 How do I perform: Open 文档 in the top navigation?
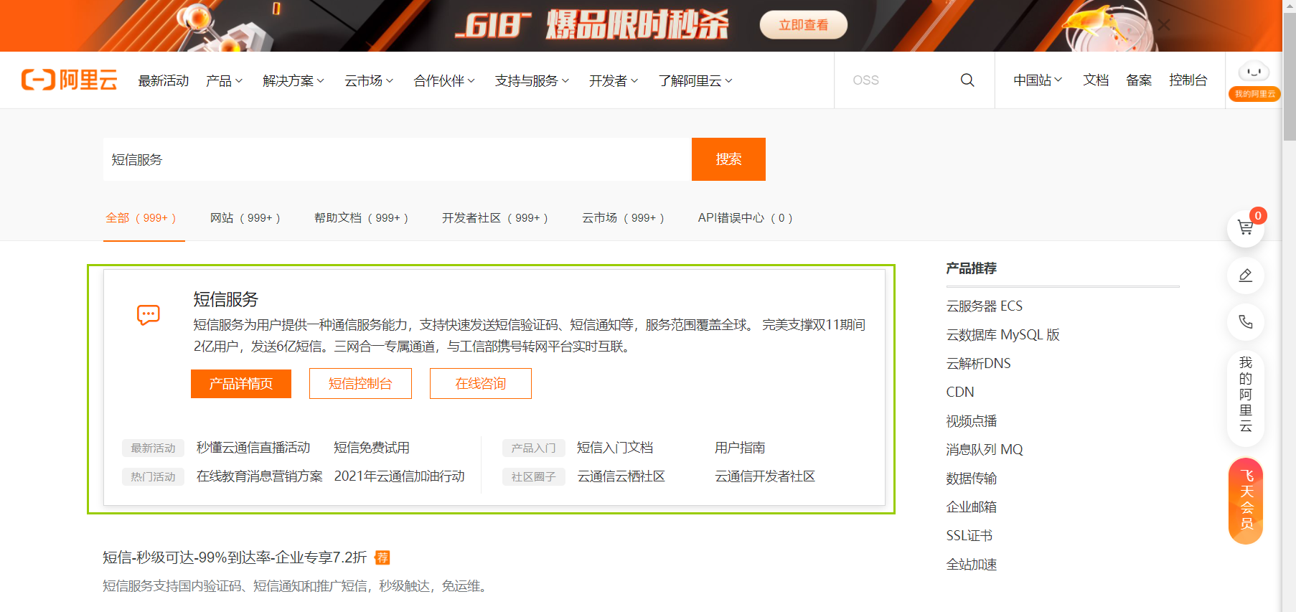[x=1096, y=80]
